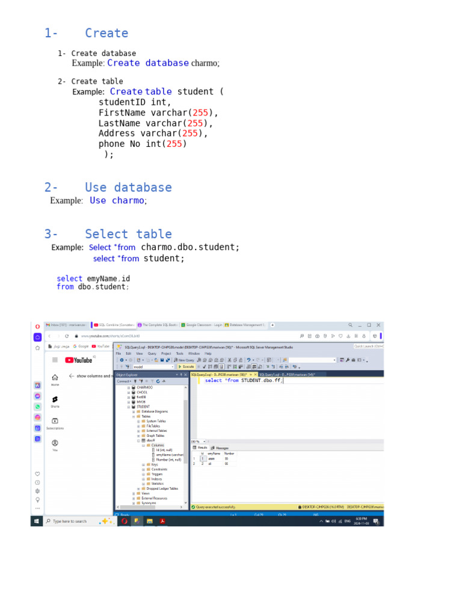
Task: Switch to the Inbox Gmail browser tab
Action: (x=66, y=325)
